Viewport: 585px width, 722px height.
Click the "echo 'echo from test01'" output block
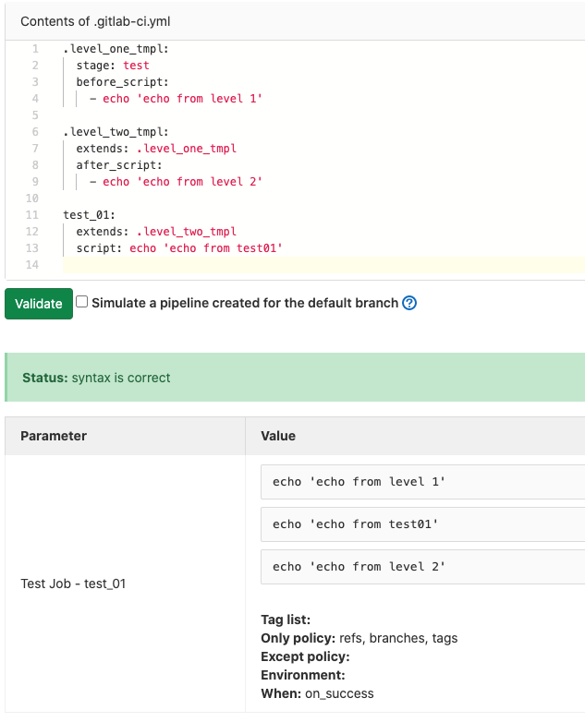[355, 524]
